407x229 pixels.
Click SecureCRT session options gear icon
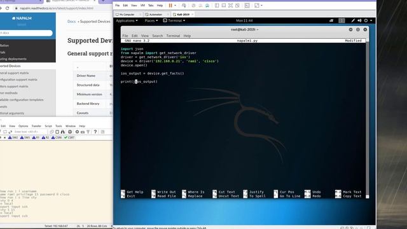[77, 132]
